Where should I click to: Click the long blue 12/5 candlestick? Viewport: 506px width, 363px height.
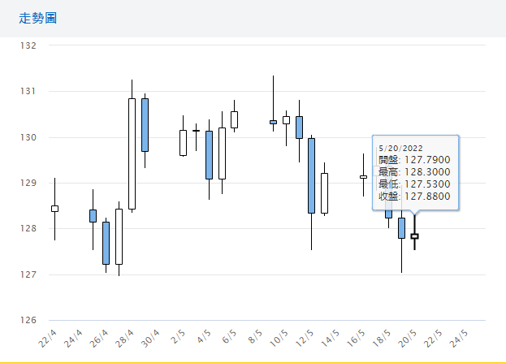pyautogui.click(x=311, y=175)
